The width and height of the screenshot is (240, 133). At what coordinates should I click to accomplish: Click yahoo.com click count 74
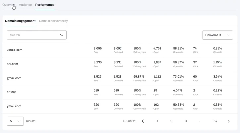[195, 49]
